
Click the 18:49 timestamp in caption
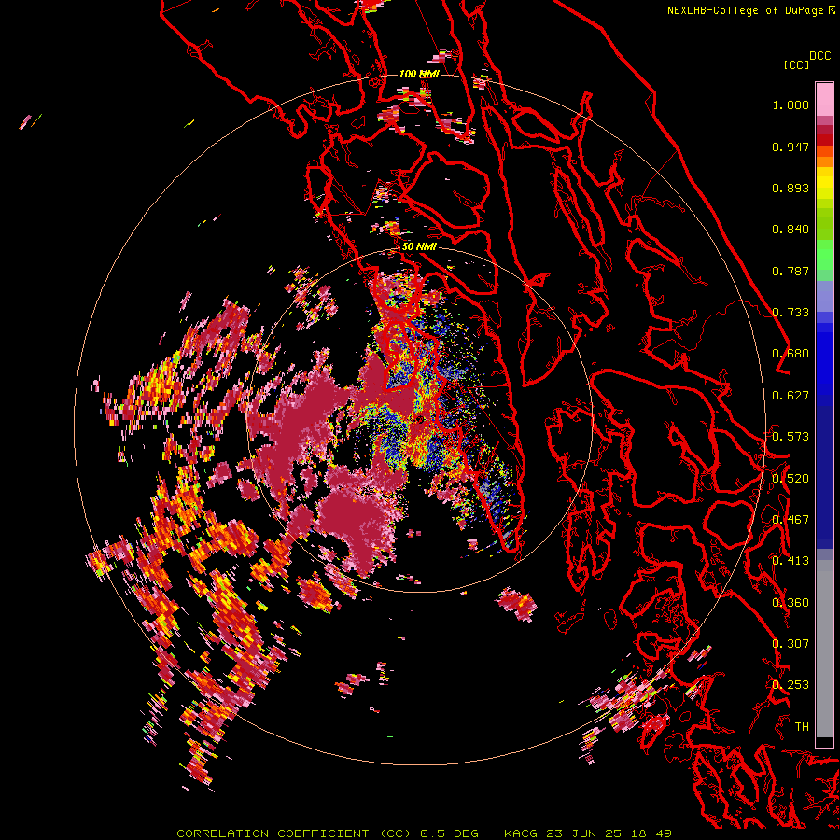[652, 833]
